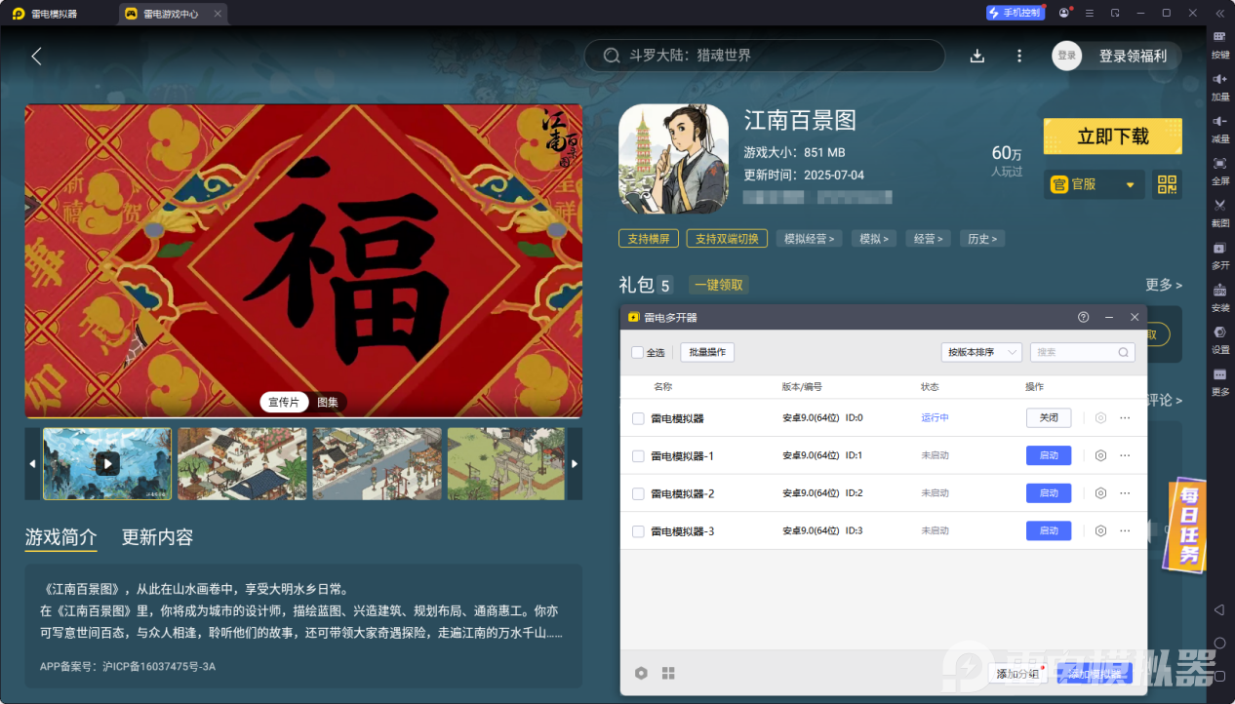Open the 按版本排序 sort dropdown

pos(981,352)
